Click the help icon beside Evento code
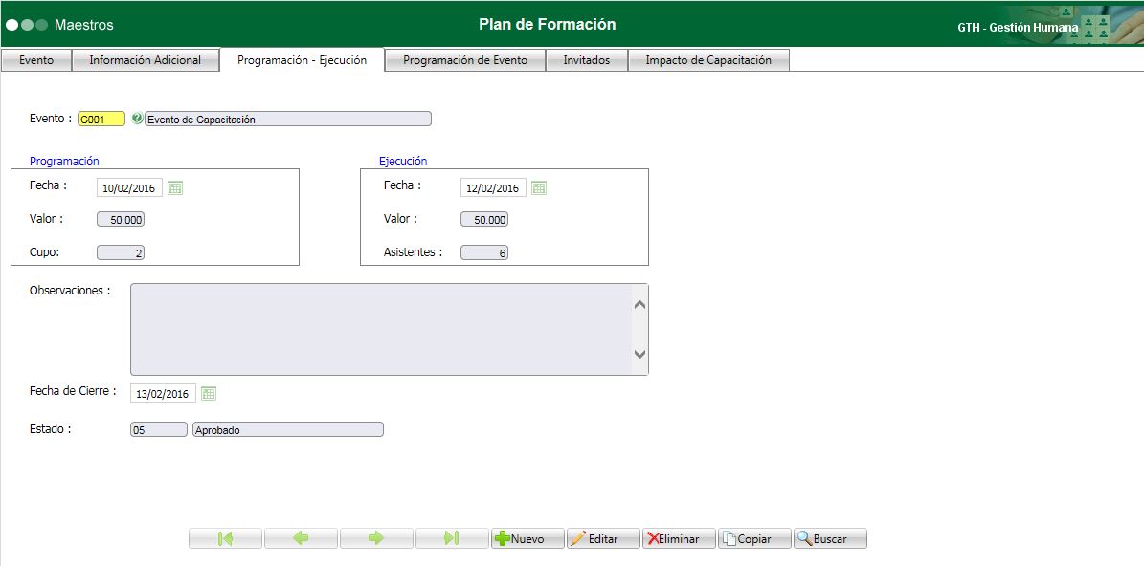The width and height of the screenshot is (1144, 566). click(x=137, y=119)
